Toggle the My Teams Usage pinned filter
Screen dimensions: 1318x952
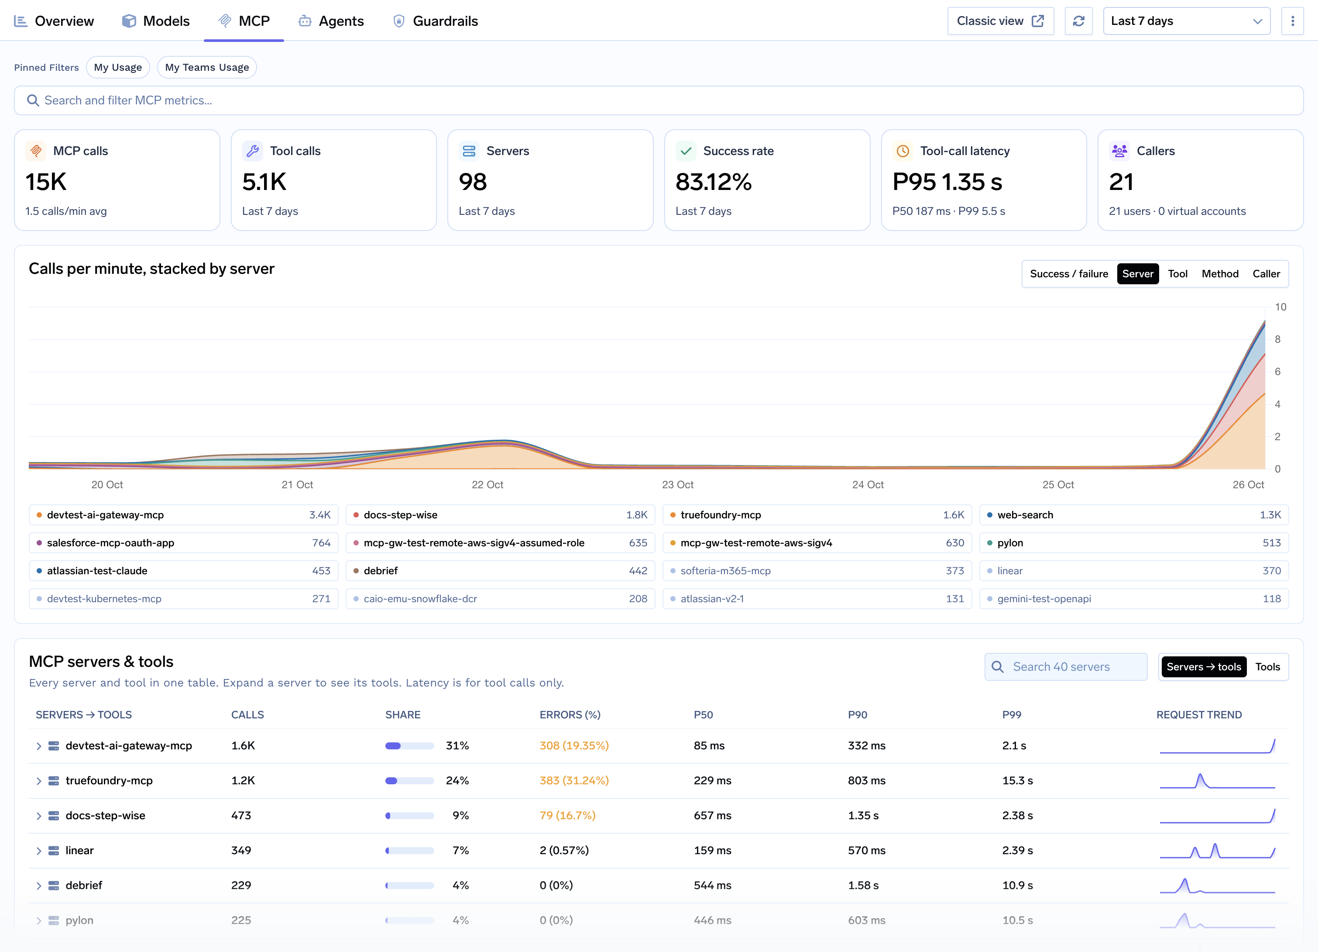207,67
